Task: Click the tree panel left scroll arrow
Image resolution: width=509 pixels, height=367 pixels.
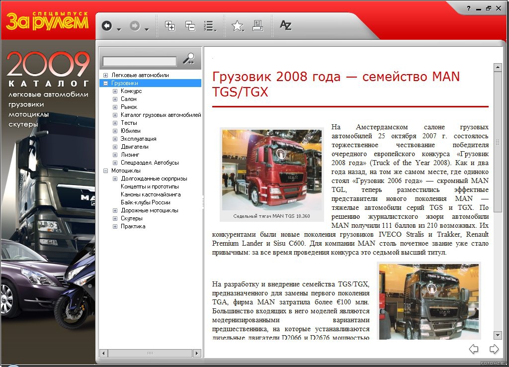Action: 103,353
